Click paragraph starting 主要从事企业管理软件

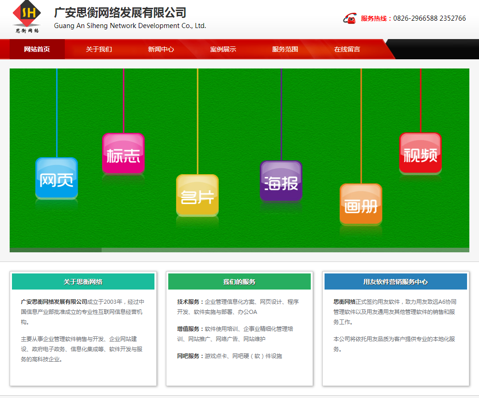[81, 349]
